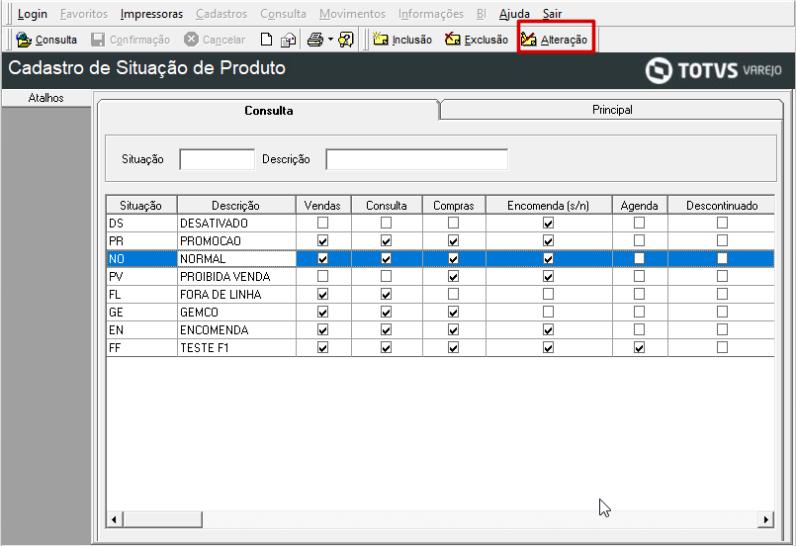Toggle Descontinuado checkbox for ENCOMENDA row
The height and width of the screenshot is (546, 796).
pyautogui.click(x=722, y=329)
